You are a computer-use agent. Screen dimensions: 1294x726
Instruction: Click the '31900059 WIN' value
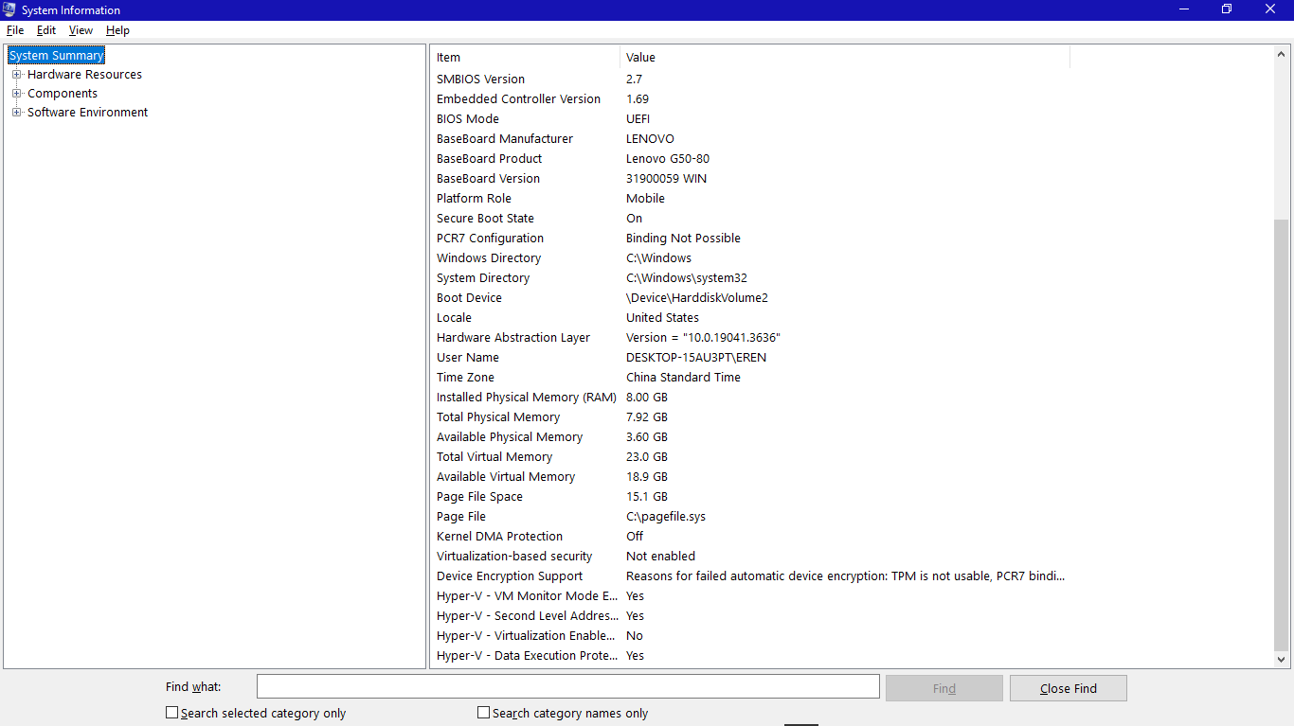tap(667, 179)
